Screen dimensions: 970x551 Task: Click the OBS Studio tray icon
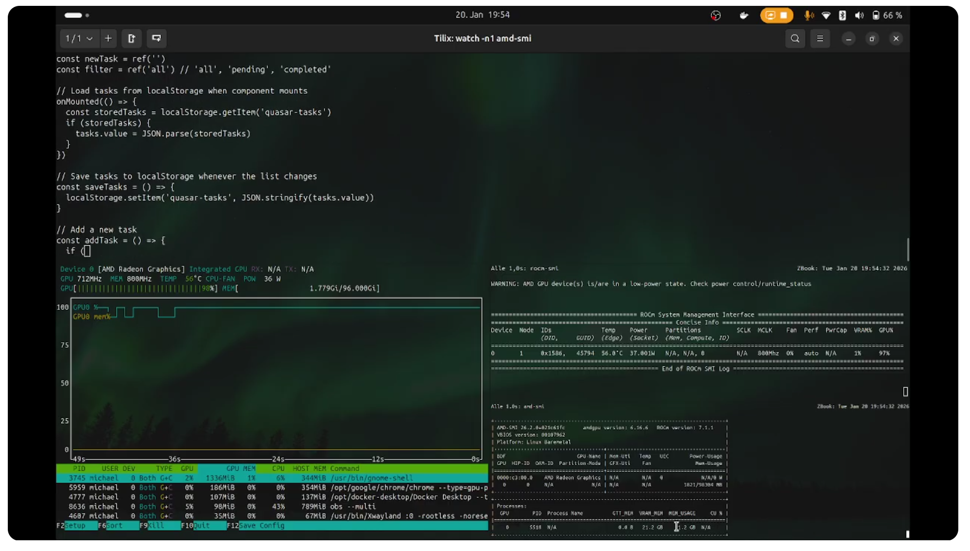716,16
